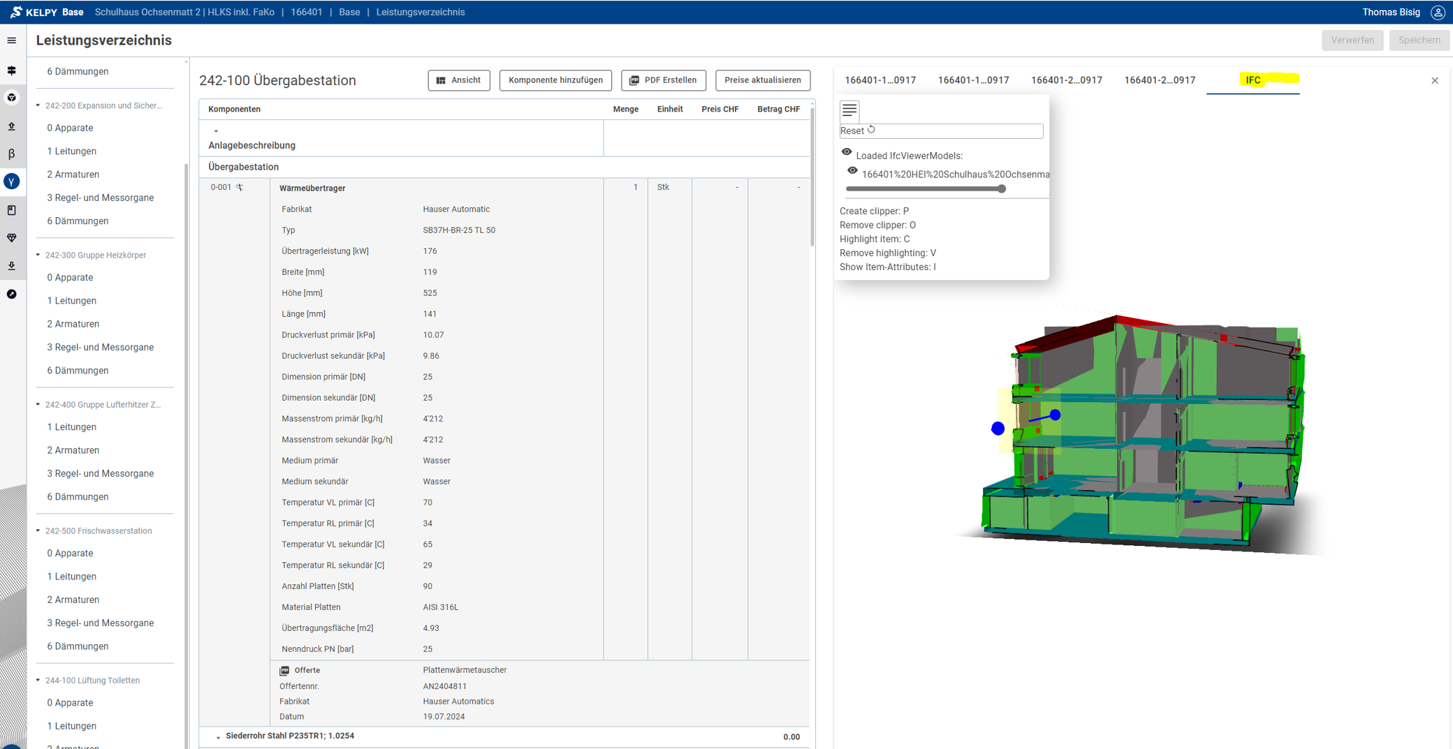
Task: Click the beta symbol sidebar icon
Action: coord(12,154)
